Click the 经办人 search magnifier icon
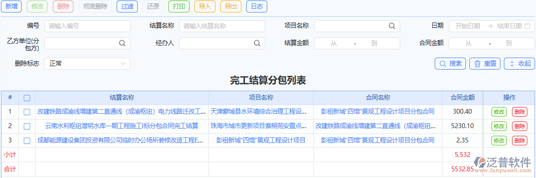This screenshot has height=178, width=536. tap(257, 43)
